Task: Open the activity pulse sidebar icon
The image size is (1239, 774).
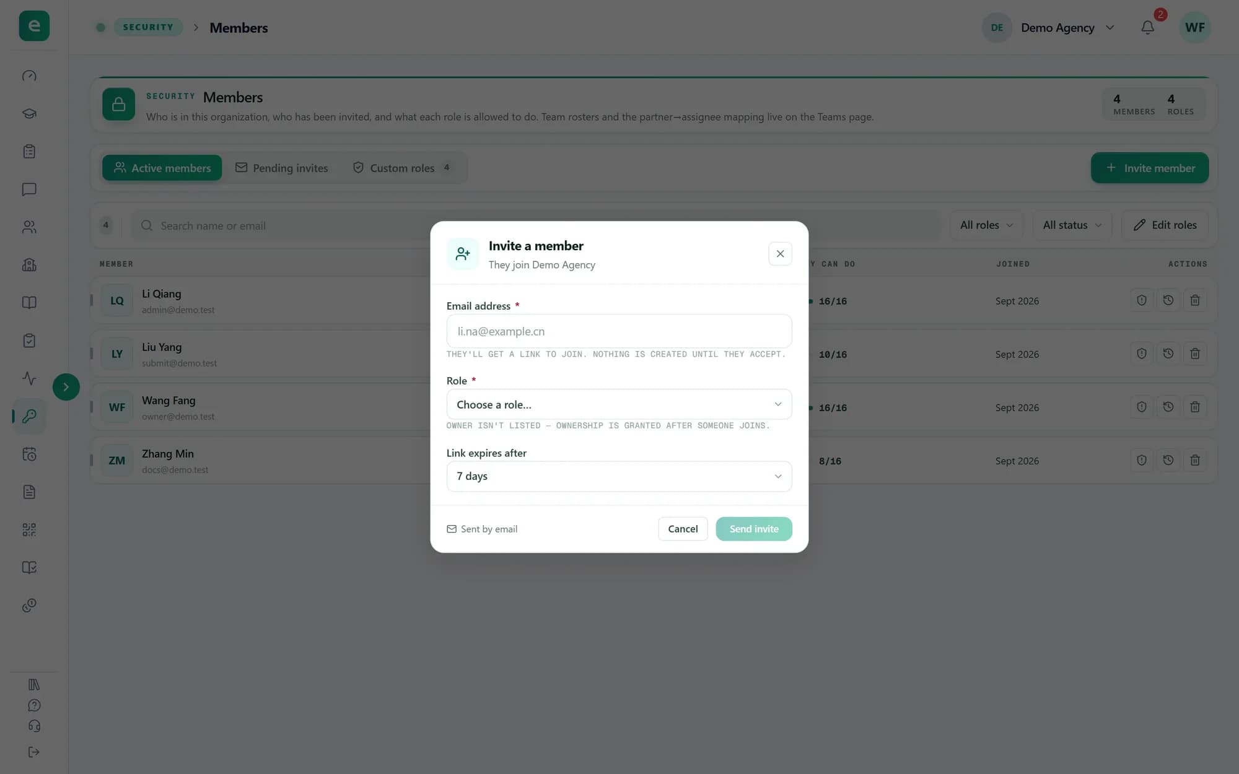Action: pyautogui.click(x=29, y=378)
